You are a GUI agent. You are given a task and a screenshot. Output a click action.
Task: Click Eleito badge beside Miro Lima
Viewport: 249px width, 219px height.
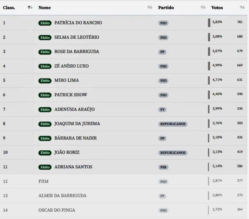[45, 81]
